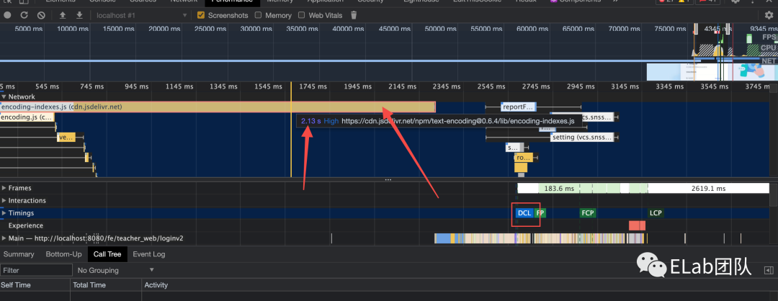
Task: Click the LCP timing marker
Action: pyautogui.click(x=656, y=212)
